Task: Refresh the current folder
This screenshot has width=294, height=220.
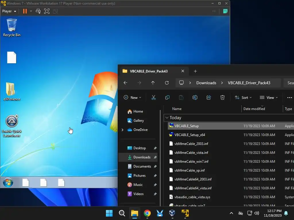Action: 167,83
